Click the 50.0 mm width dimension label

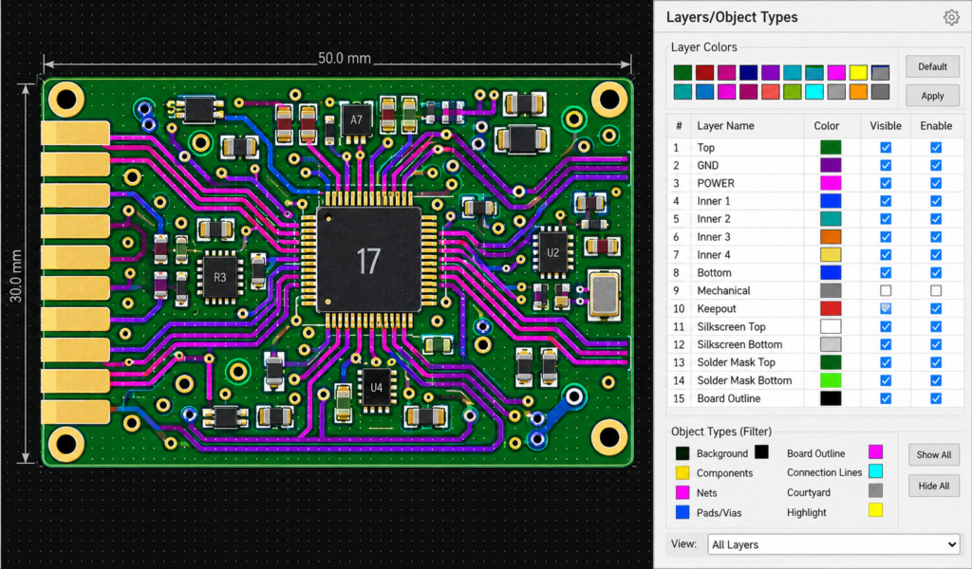(345, 58)
